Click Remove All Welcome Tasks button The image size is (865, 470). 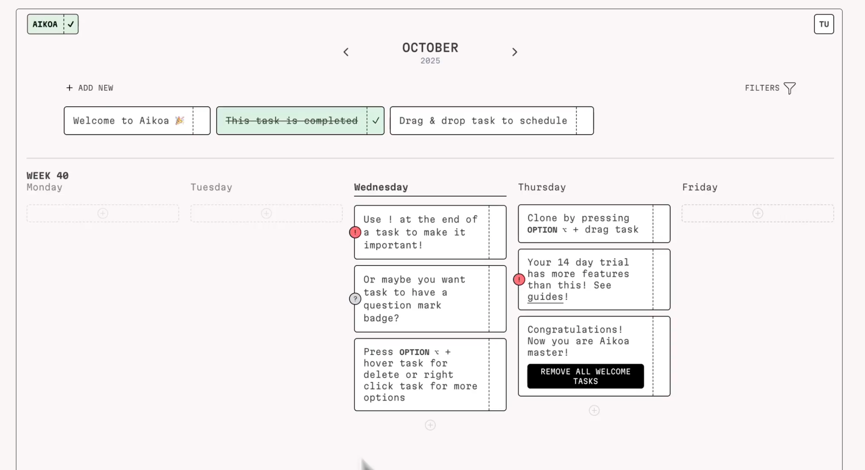click(585, 376)
